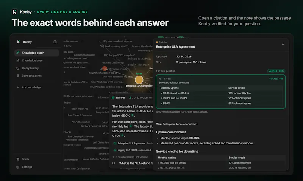Close the Enterprise SLA Agreement panel
The height and width of the screenshot is (181, 303).
283,44
